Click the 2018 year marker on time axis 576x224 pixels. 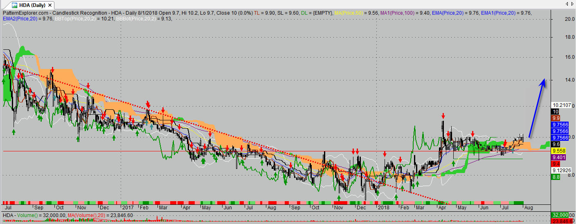[383, 207]
